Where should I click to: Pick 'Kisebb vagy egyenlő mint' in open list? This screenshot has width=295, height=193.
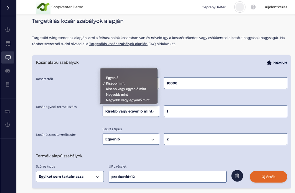(126, 89)
